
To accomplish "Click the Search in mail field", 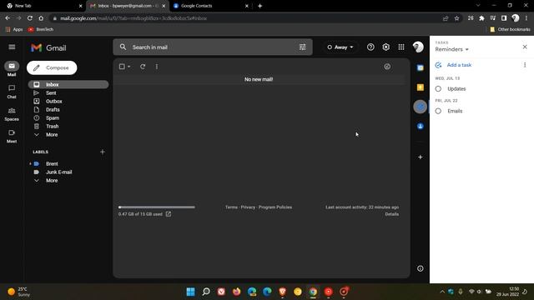I will pyautogui.click(x=213, y=47).
